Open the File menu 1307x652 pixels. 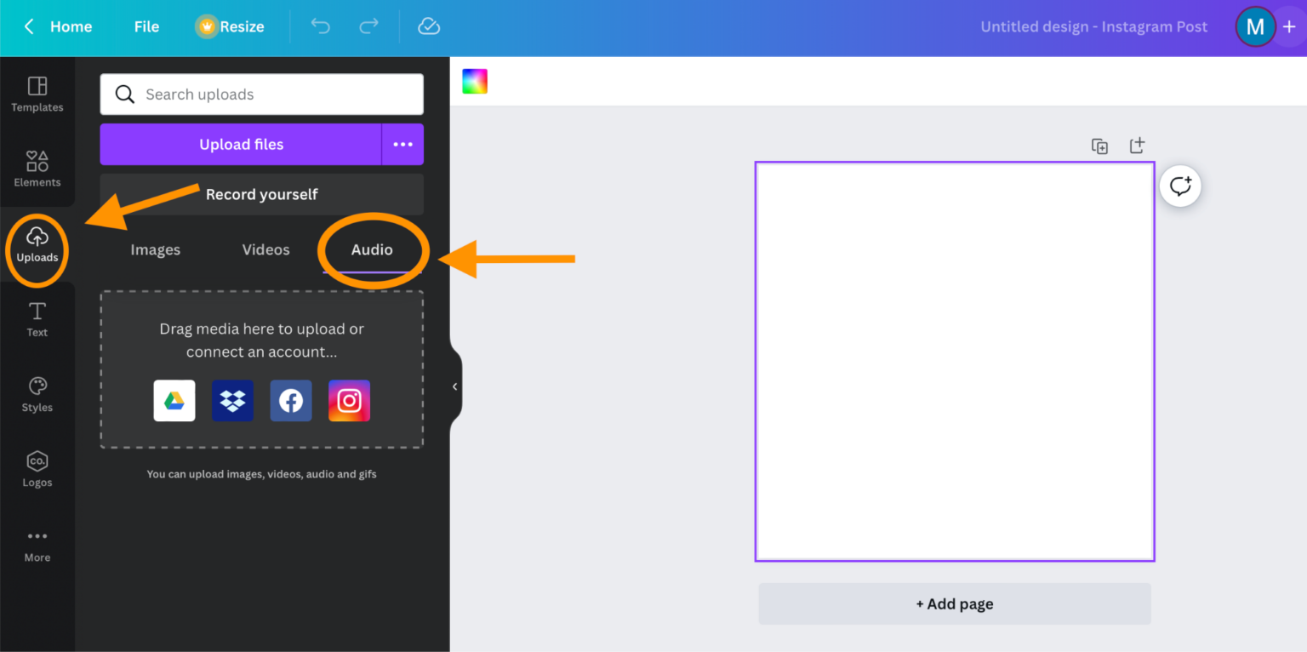coord(146,26)
